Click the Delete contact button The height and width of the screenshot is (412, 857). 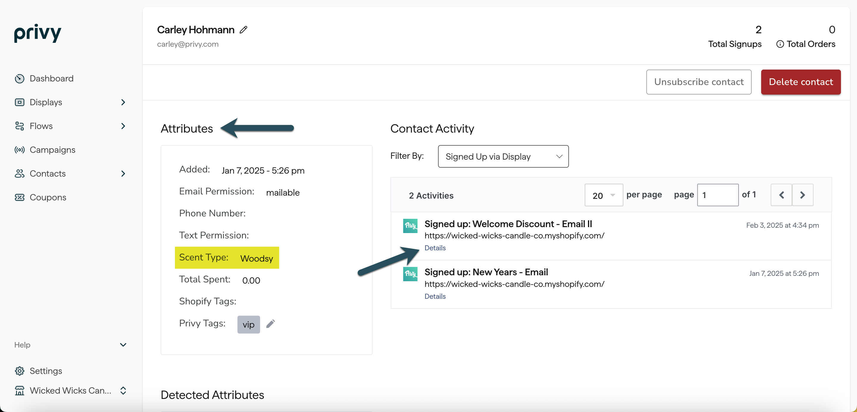[x=801, y=82]
